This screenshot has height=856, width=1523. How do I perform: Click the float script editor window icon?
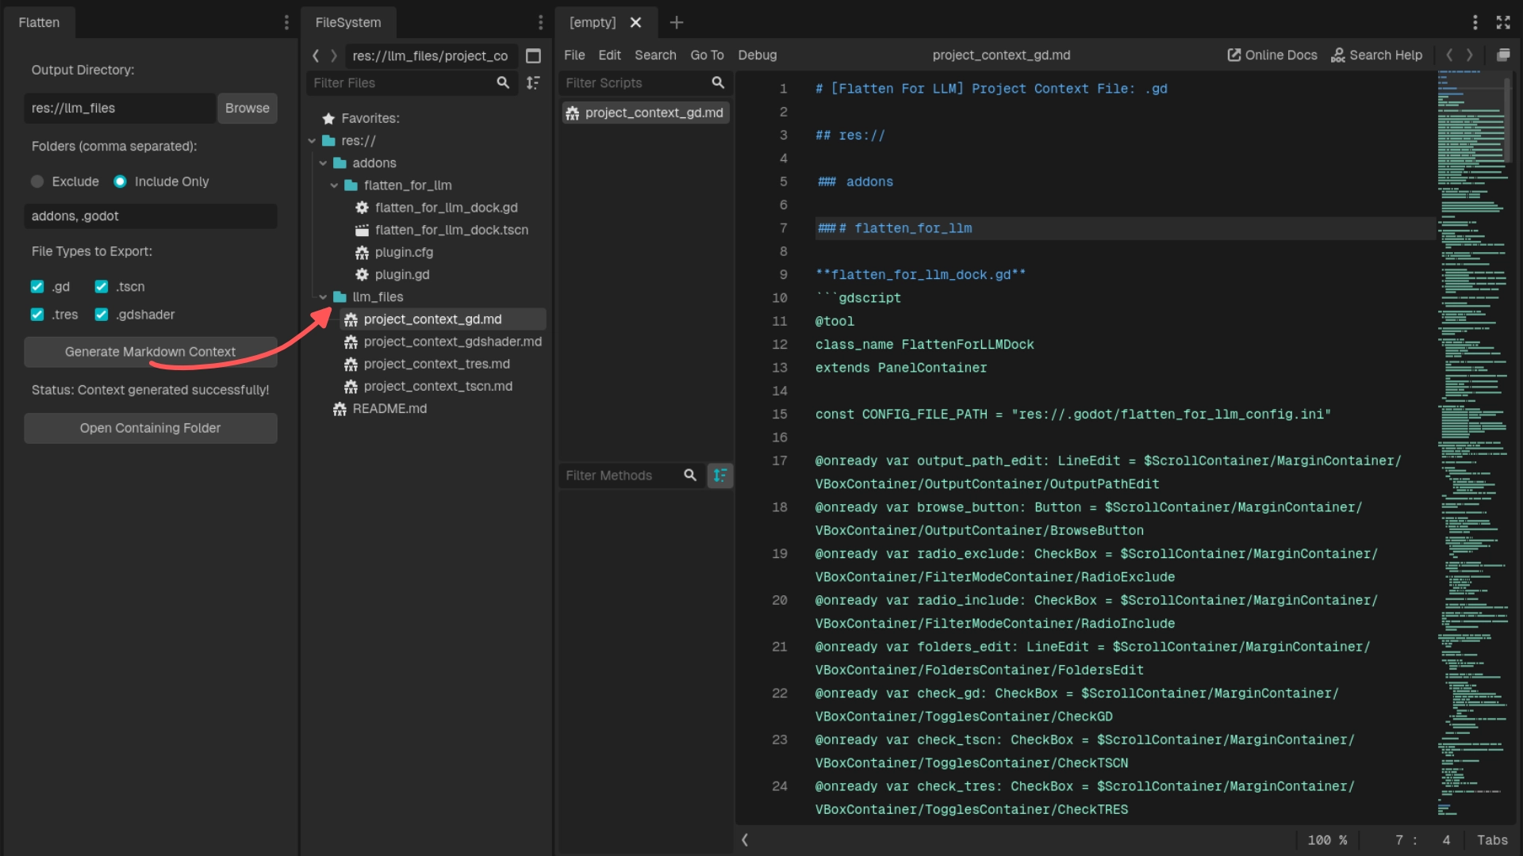pyautogui.click(x=1503, y=55)
